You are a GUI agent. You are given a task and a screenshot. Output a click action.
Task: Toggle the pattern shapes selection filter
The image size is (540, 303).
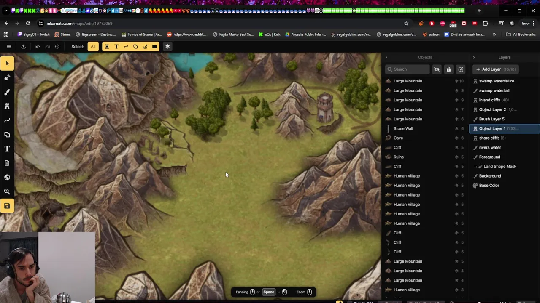coord(135,47)
